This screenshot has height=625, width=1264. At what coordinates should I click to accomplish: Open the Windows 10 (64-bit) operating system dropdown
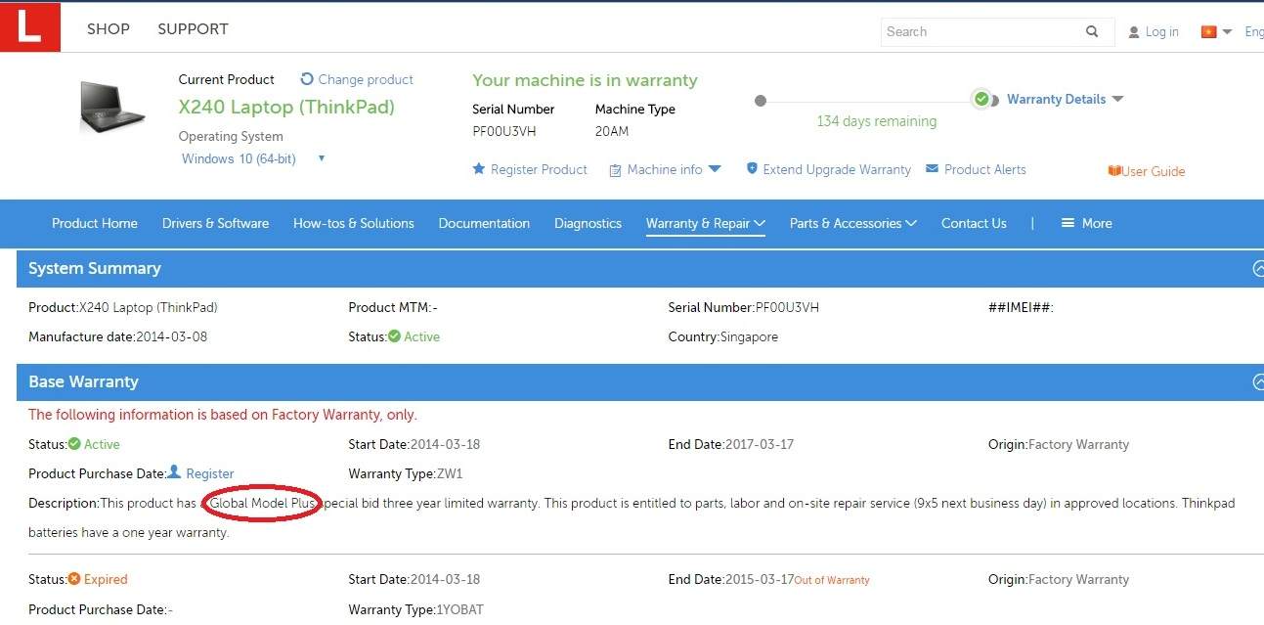click(x=253, y=158)
